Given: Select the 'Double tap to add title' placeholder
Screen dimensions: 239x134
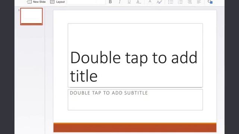Looking at the screenshot, I should pyautogui.click(x=135, y=55).
